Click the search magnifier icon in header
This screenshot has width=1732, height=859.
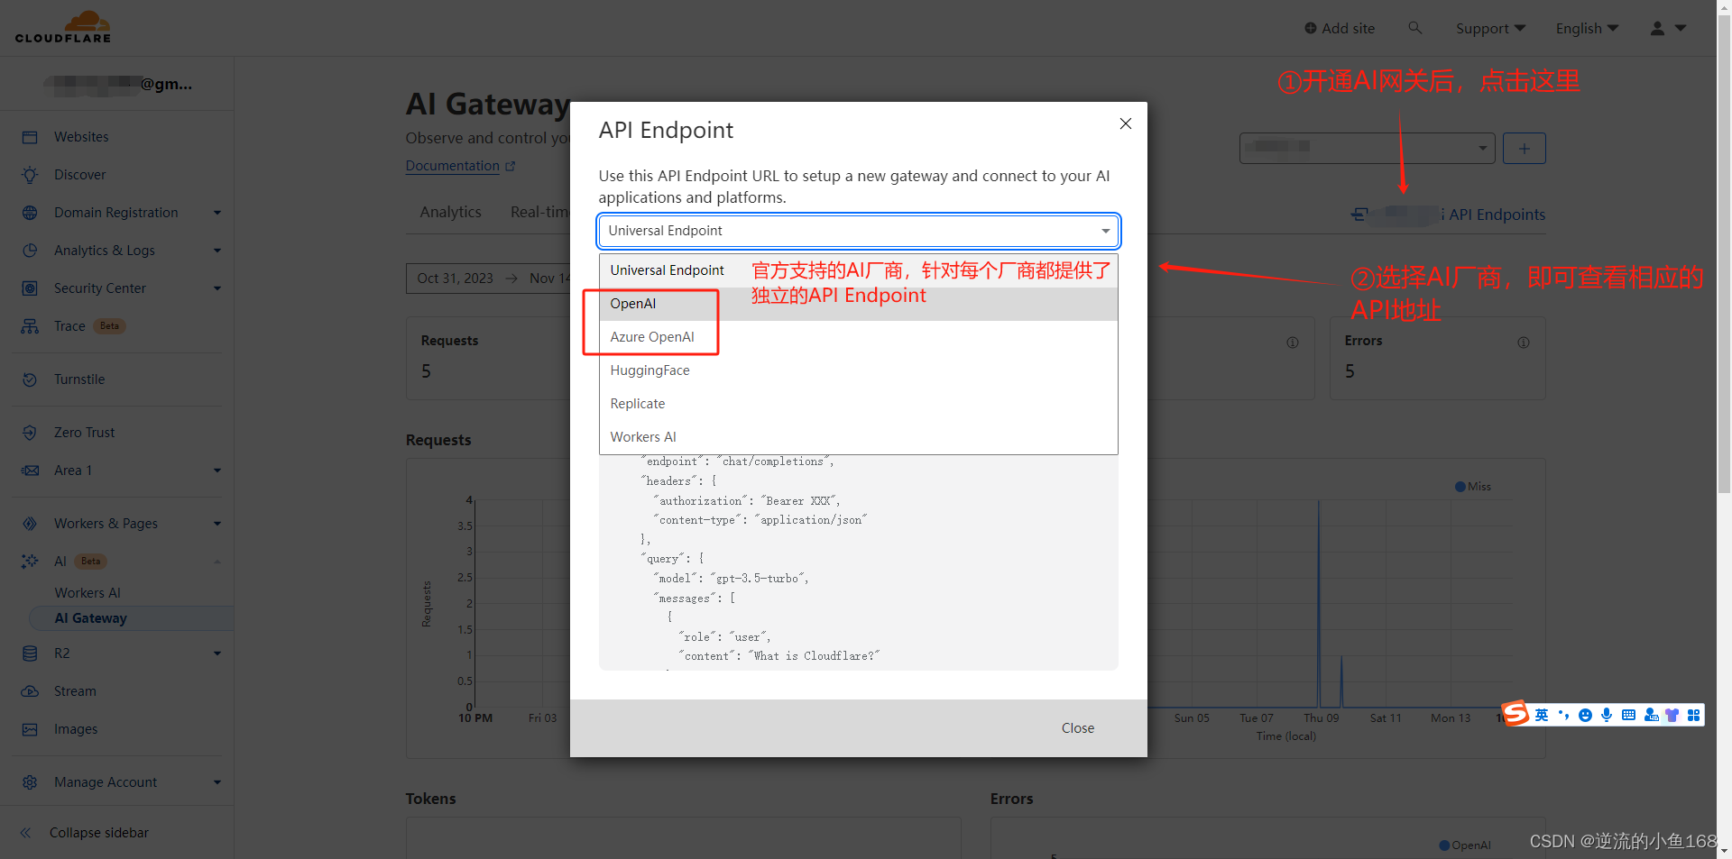pos(1414,28)
